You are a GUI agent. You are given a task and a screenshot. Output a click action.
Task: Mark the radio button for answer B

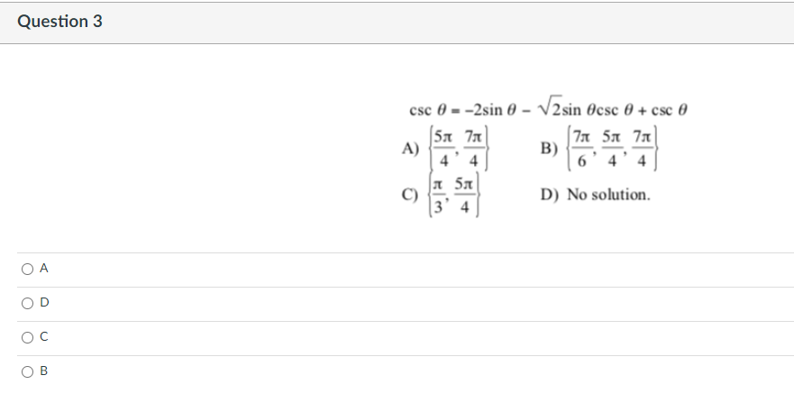(27, 372)
